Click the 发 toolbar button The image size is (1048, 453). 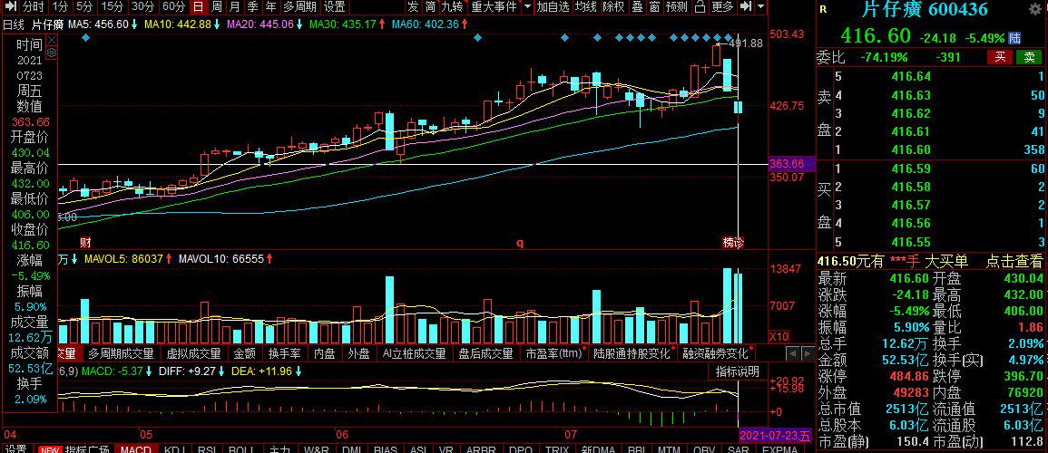point(413,7)
